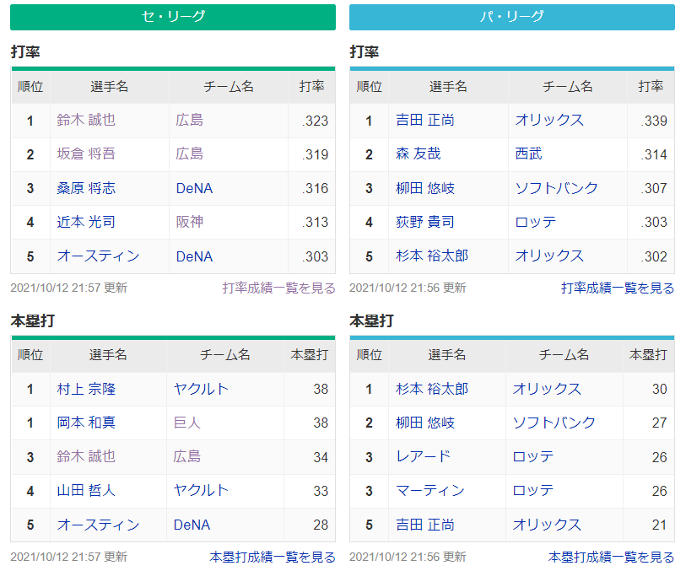This screenshot has width=686, height=571.
Task: Click the .319 batting average value
Action: (315, 154)
